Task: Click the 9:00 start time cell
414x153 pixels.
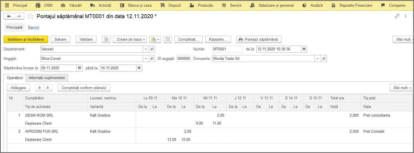Action: 201,123
